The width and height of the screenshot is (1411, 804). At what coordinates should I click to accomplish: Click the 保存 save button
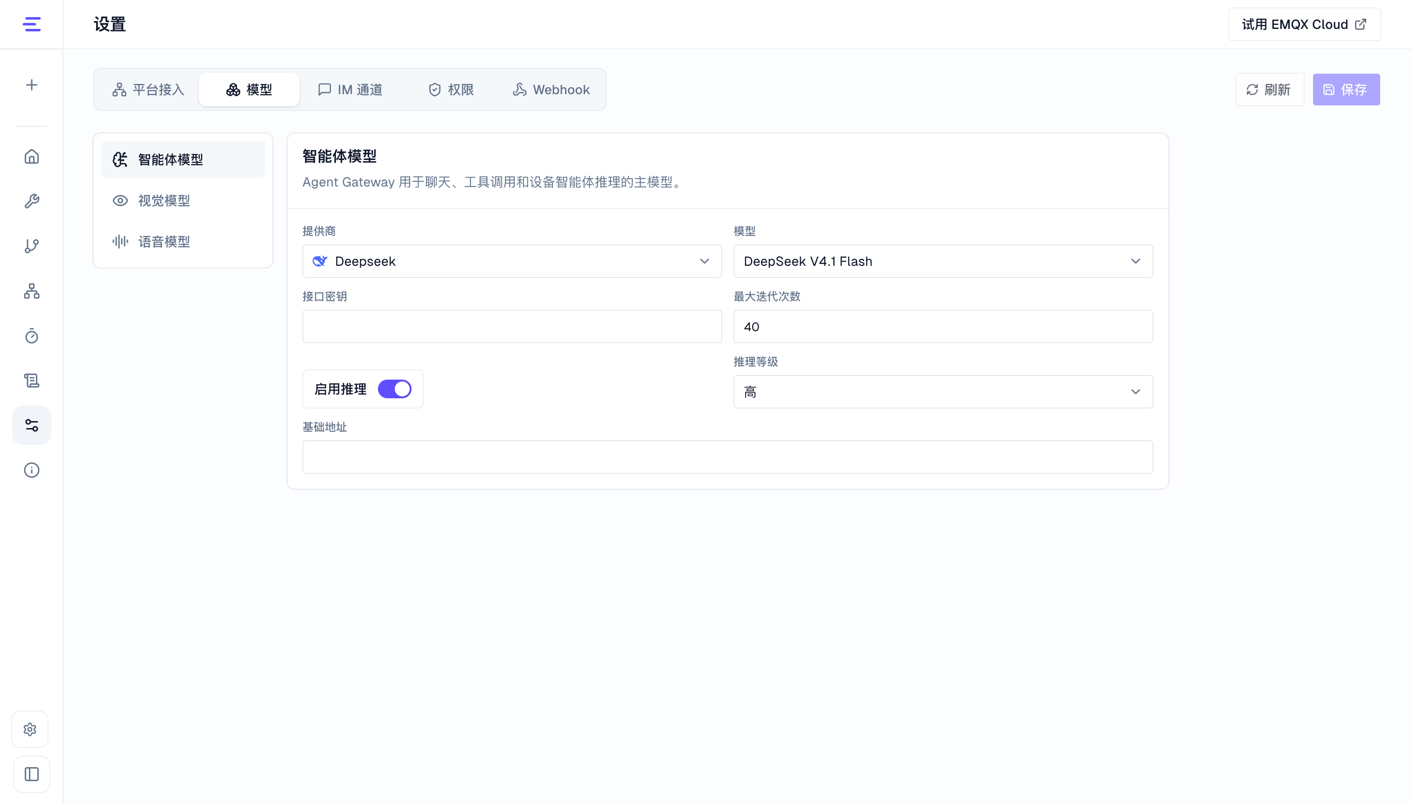(1346, 90)
